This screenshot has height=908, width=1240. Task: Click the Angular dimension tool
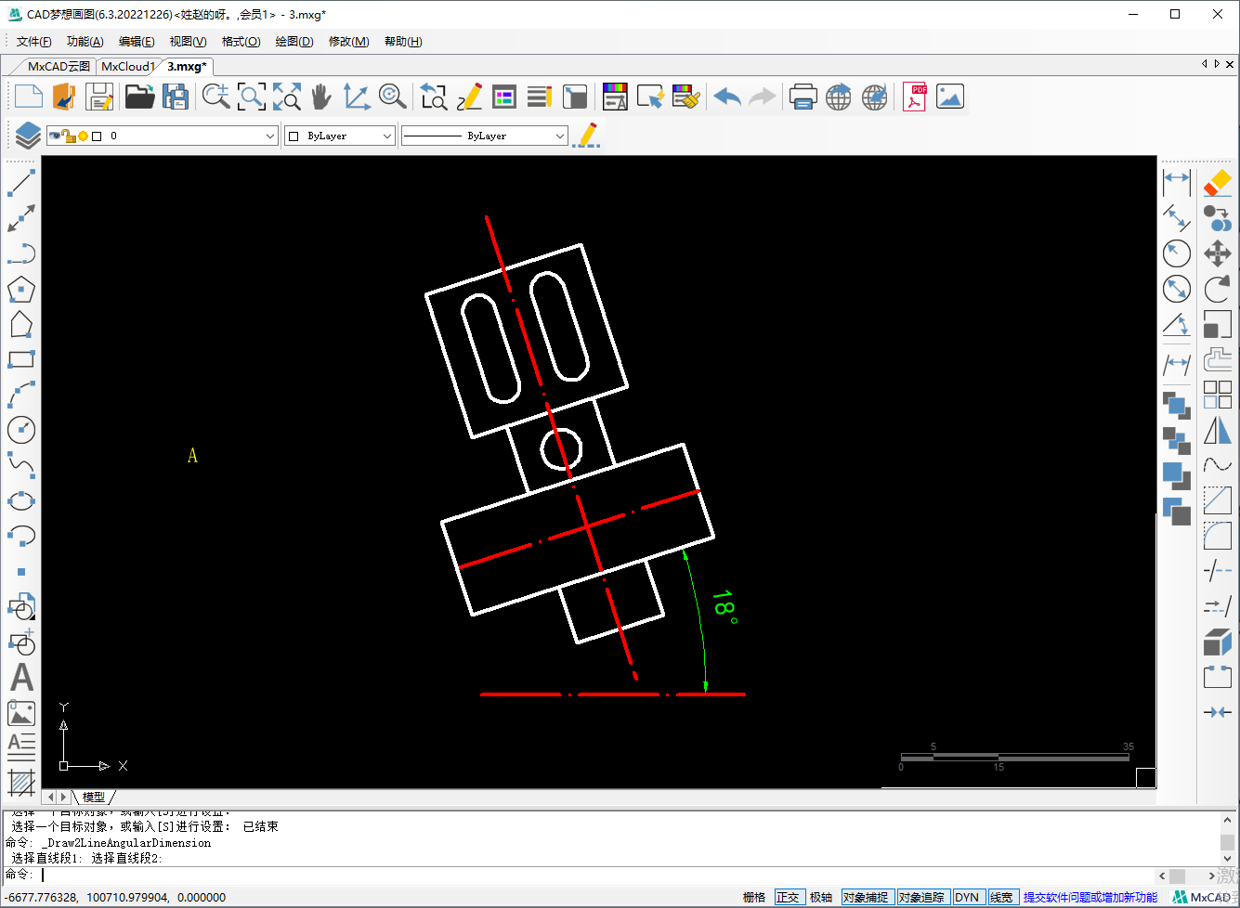(x=1177, y=324)
